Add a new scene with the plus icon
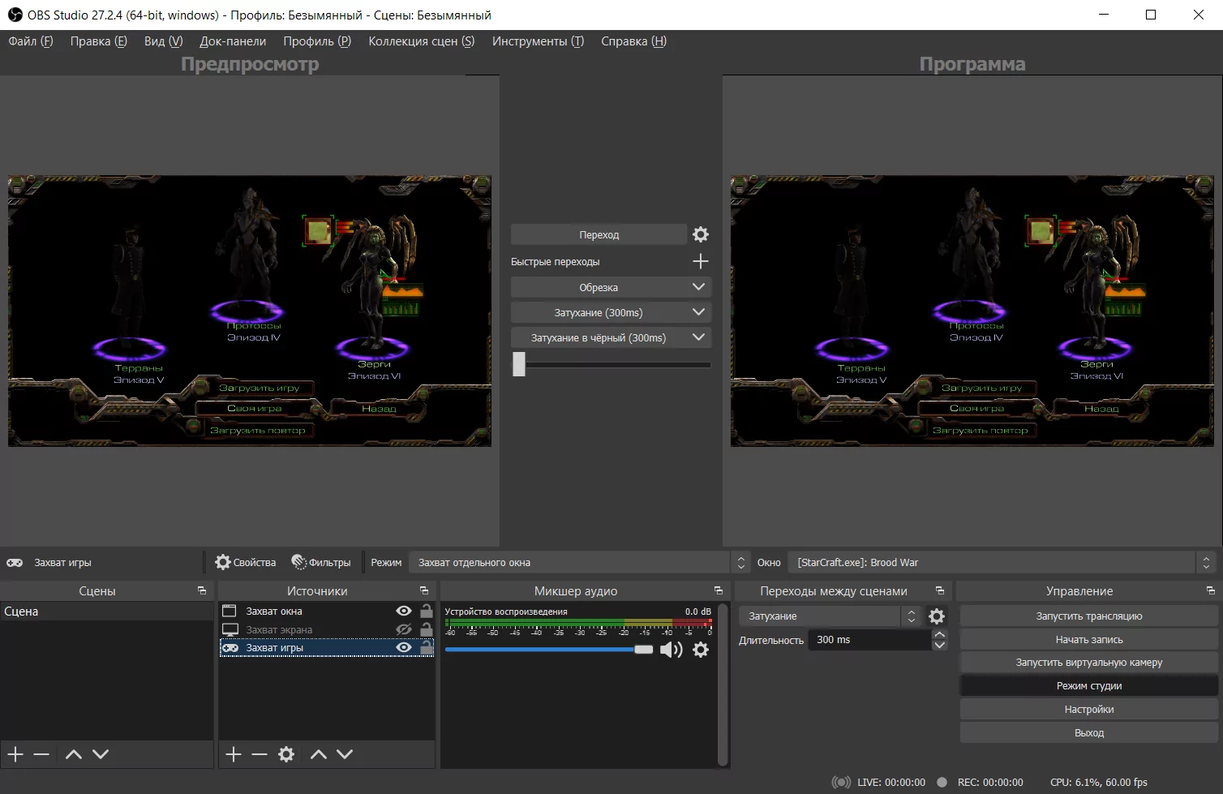The height and width of the screenshot is (794, 1223). click(15, 754)
